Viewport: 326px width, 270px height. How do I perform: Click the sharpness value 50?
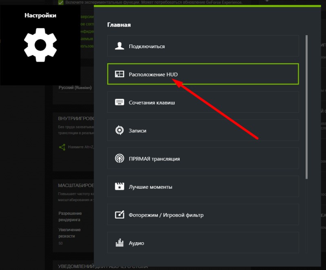click(x=60, y=243)
